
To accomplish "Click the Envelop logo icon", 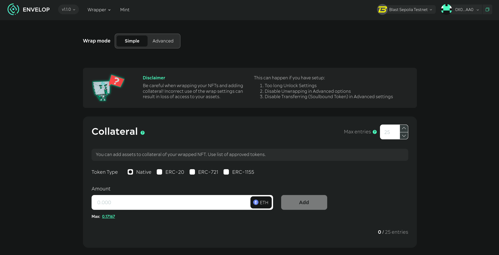I will (13, 9).
